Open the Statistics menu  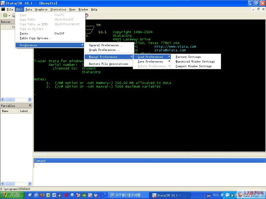point(58,9)
